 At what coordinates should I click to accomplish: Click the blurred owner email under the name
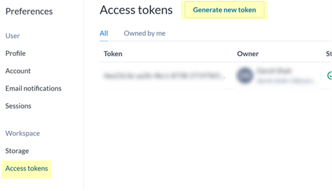[285, 81]
